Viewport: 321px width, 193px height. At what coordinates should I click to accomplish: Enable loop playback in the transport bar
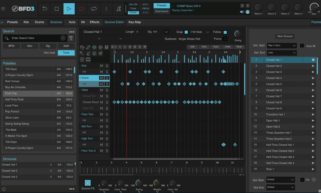pyautogui.click(x=94, y=9)
